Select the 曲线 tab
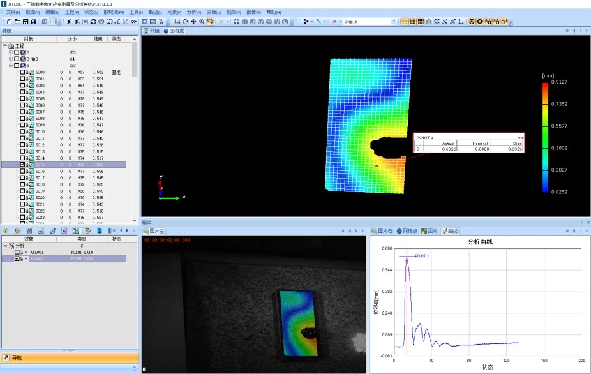Image resolution: width=591 pixels, height=374 pixels. point(450,231)
